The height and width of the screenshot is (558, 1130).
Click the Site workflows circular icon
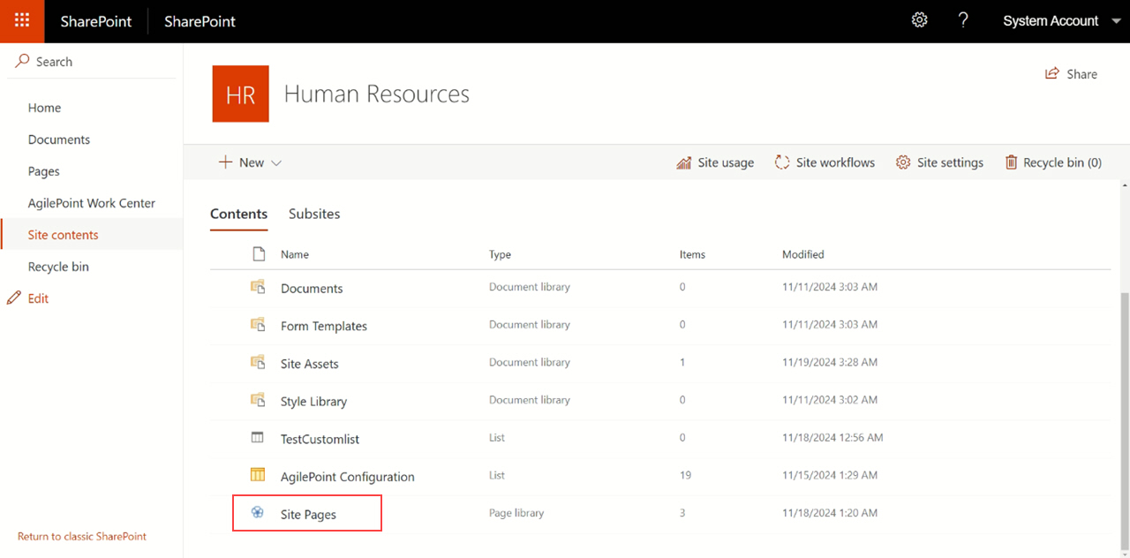tap(782, 162)
